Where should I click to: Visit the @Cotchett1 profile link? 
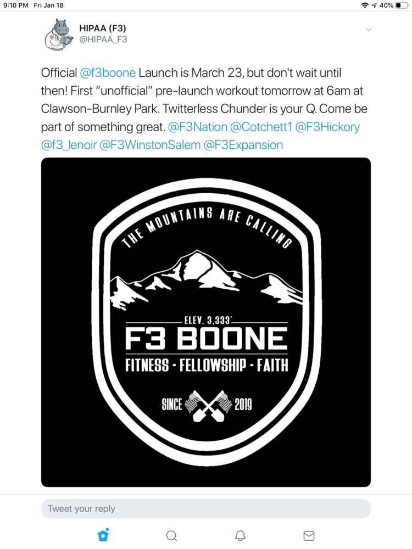coord(261,127)
